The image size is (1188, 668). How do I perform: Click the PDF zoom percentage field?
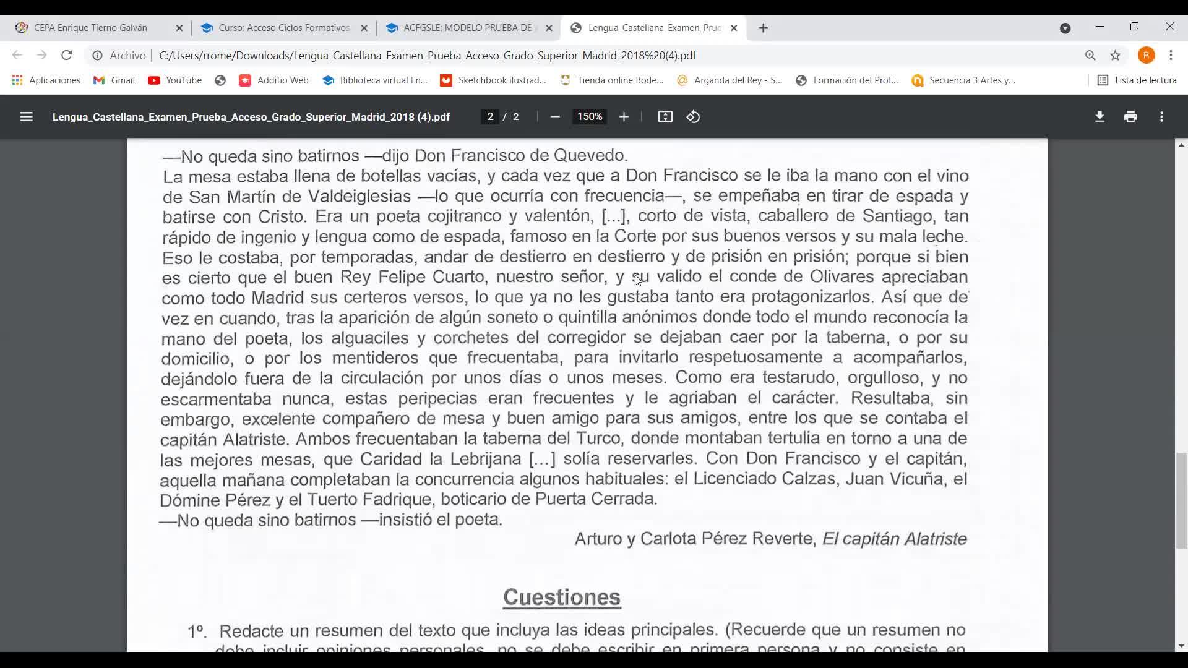pyautogui.click(x=589, y=117)
